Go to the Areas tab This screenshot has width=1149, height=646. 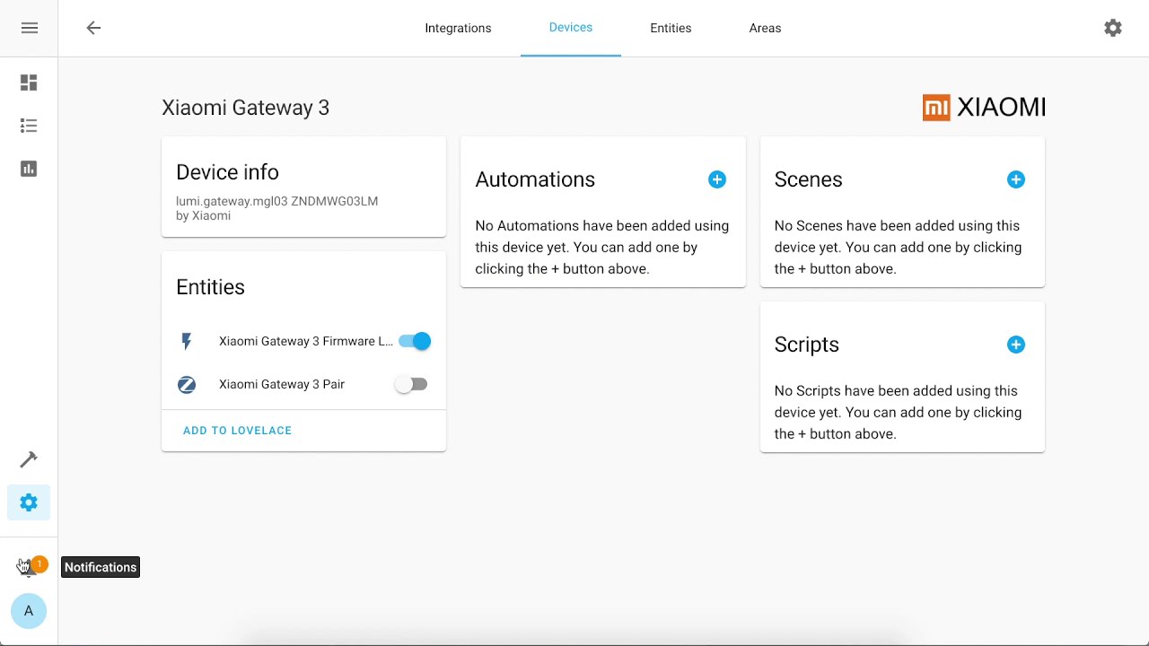(x=765, y=28)
